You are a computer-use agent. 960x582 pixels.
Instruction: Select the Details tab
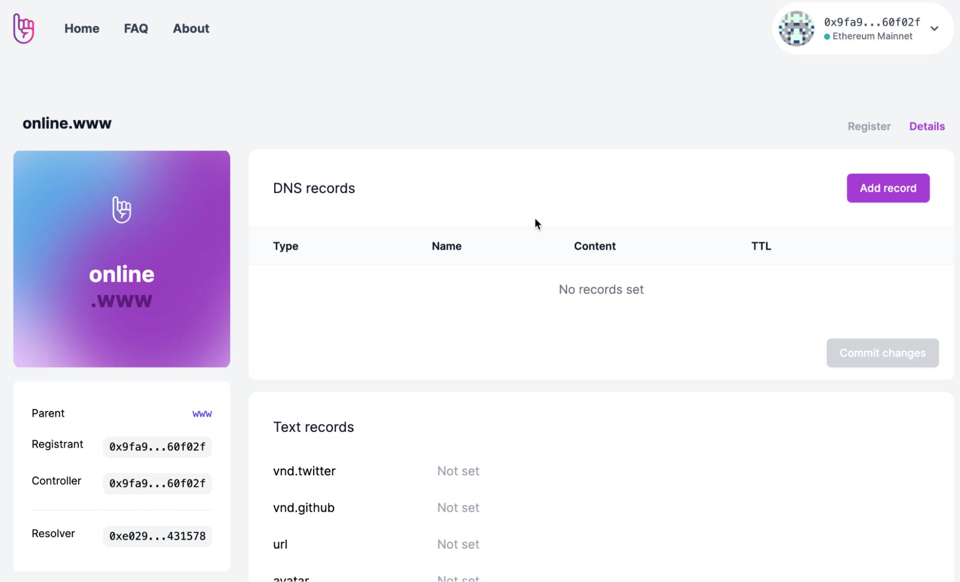(x=926, y=126)
